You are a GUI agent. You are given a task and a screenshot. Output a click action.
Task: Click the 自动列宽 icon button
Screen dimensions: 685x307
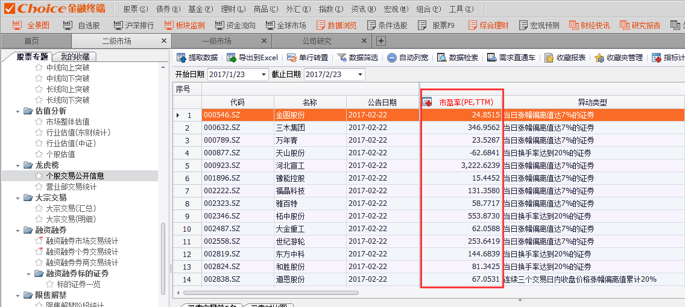[392, 58]
